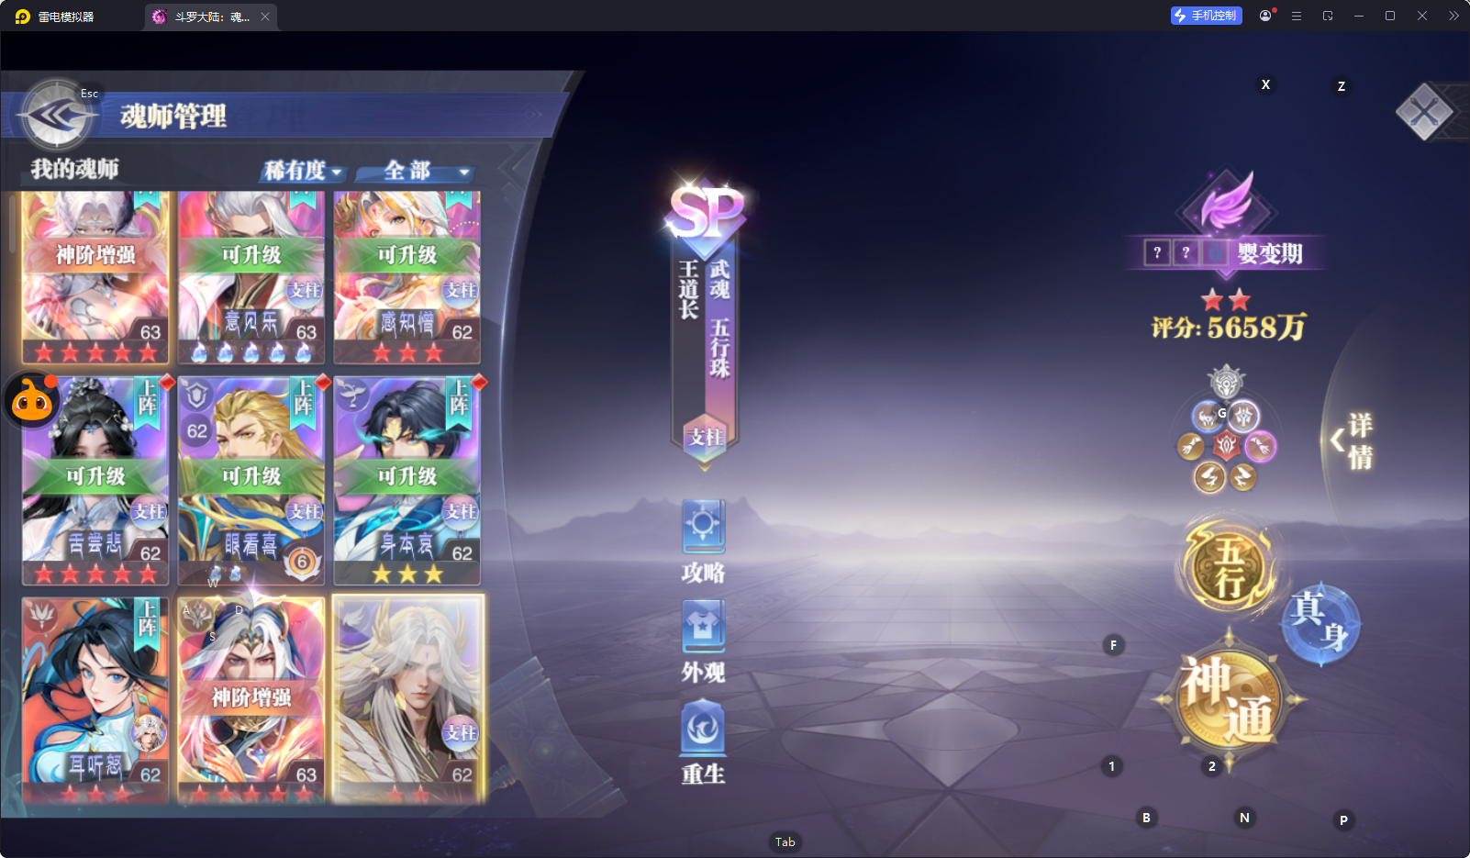
Task: Click the 雷电模拟器 home tab
Action: (57, 17)
